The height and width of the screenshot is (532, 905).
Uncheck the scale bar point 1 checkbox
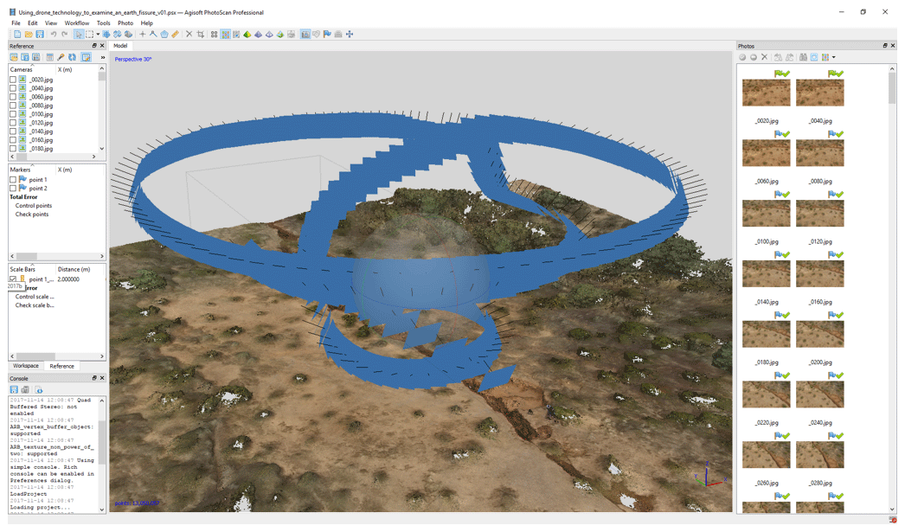coord(13,279)
